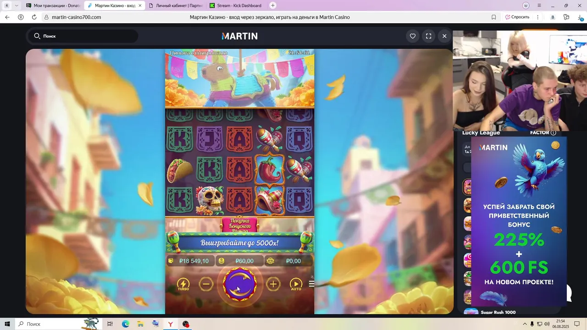The image size is (587, 330).
Task: Switch to the Stream - Kick Dashboard tab
Action: 235,5
